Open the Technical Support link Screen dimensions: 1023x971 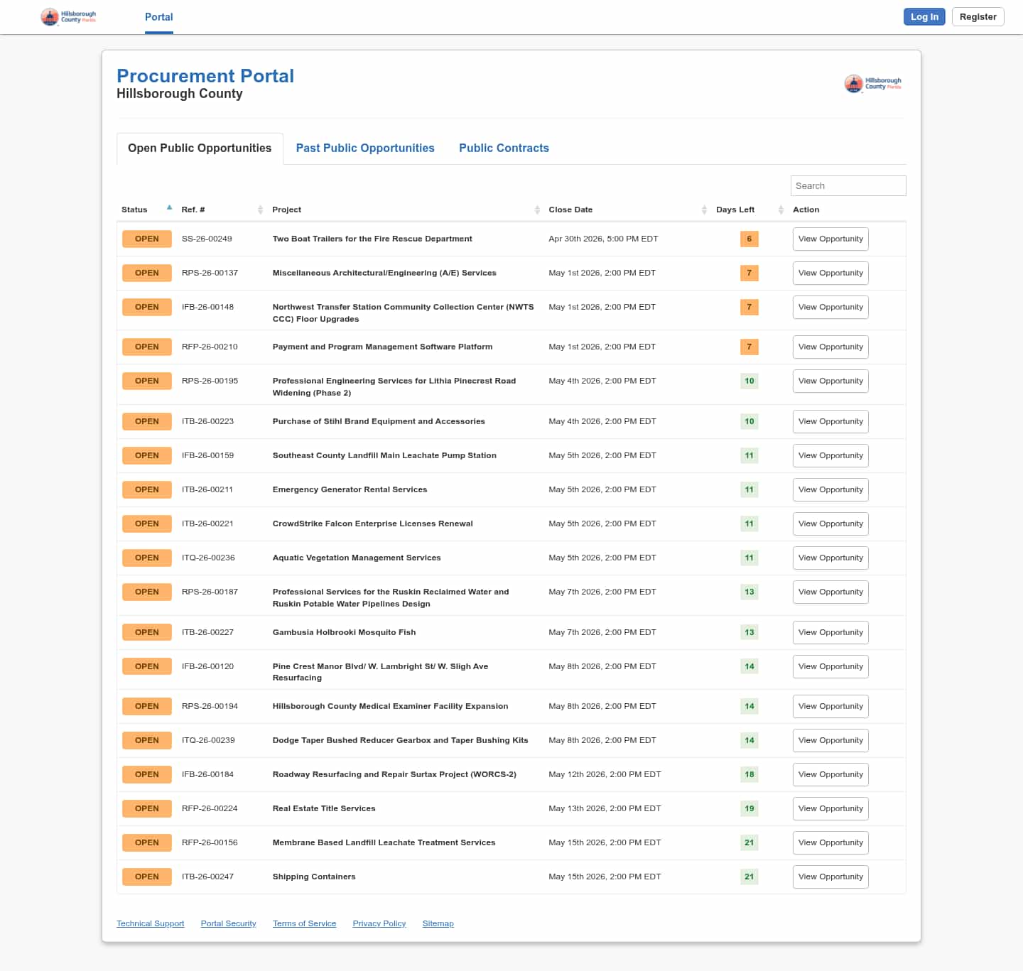point(150,924)
